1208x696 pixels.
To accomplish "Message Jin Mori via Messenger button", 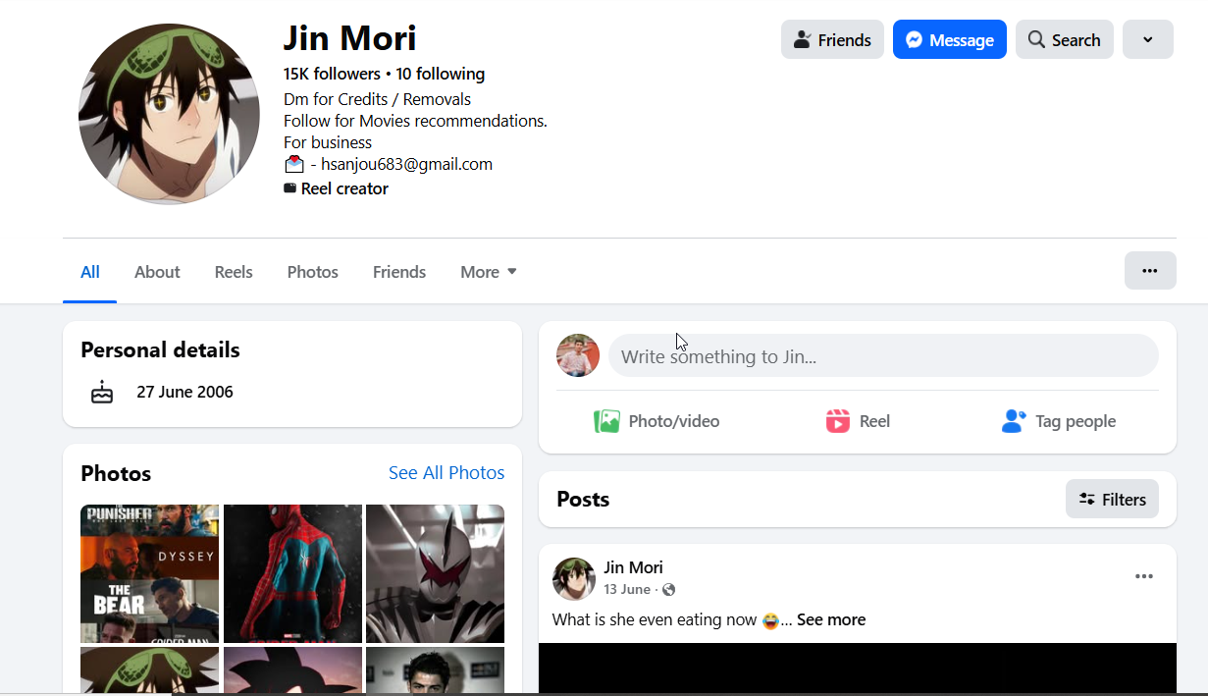I will tap(949, 39).
